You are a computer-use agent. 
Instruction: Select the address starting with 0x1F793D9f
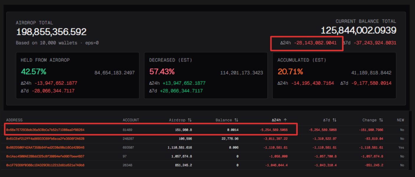pos(45,165)
